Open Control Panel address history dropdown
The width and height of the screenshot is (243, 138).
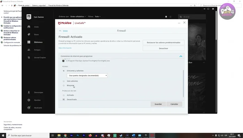191,6
